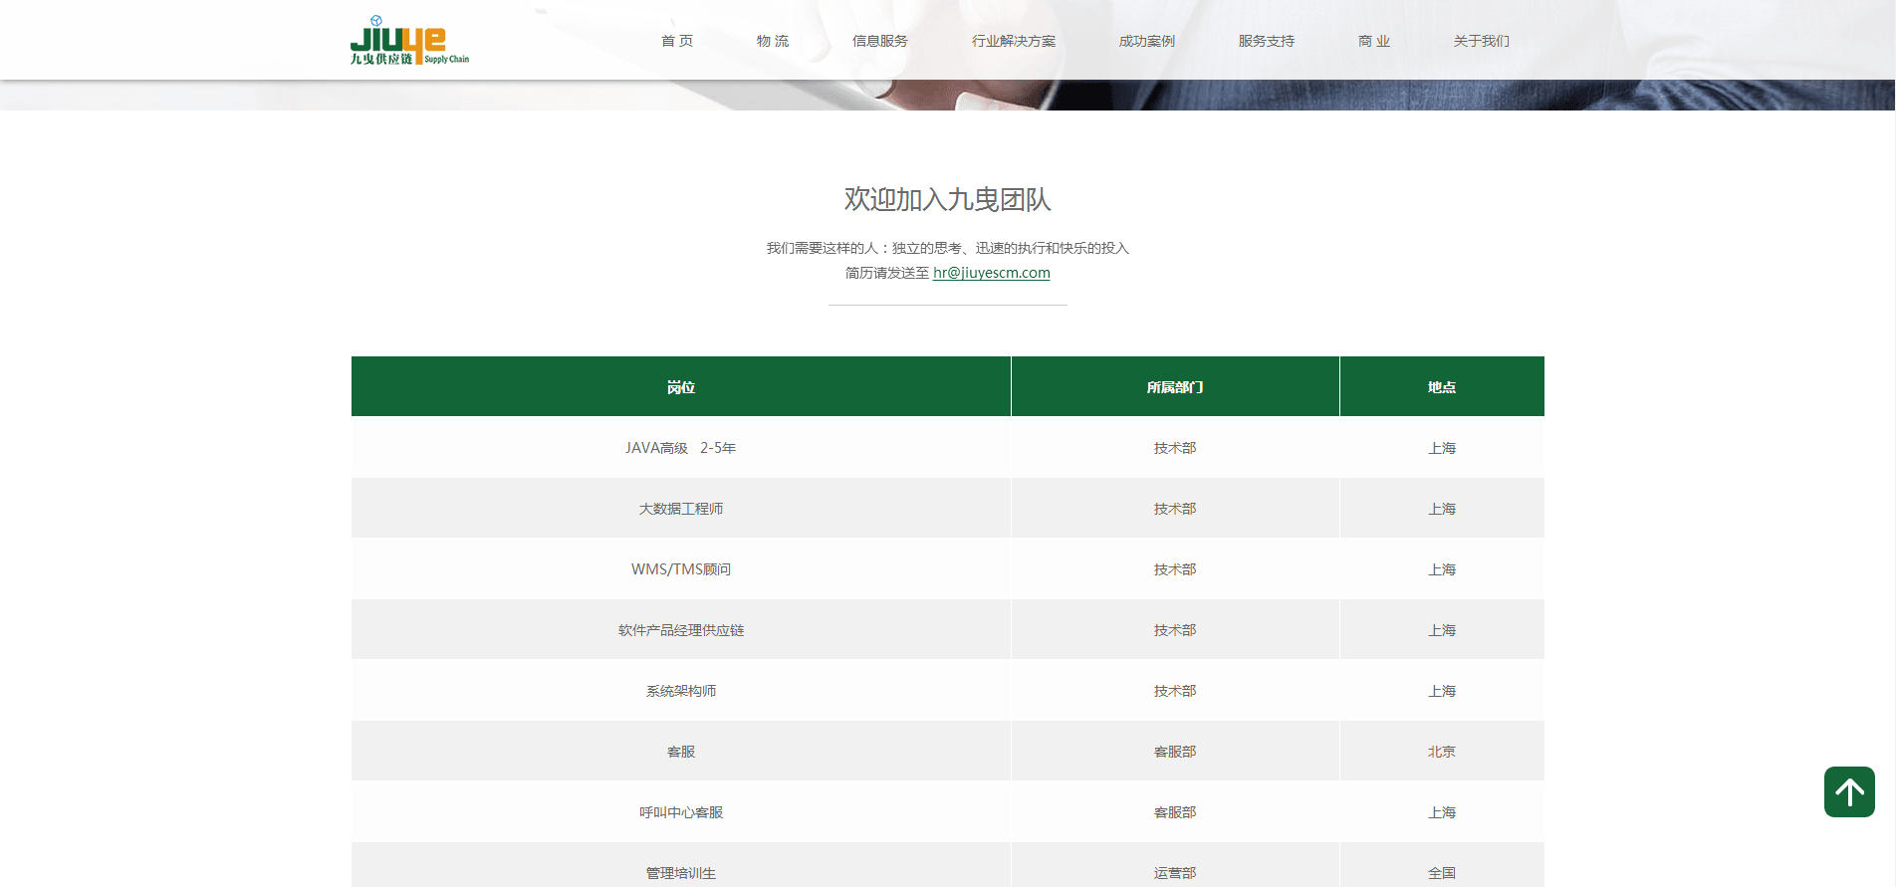This screenshot has height=887, width=1896.
Task: Open the 软件产品经理供应链 job entry
Action: click(x=681, y=630)
